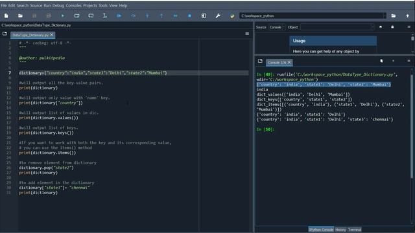
Task: Open the Consoles menu
Action: coord(73,6)
